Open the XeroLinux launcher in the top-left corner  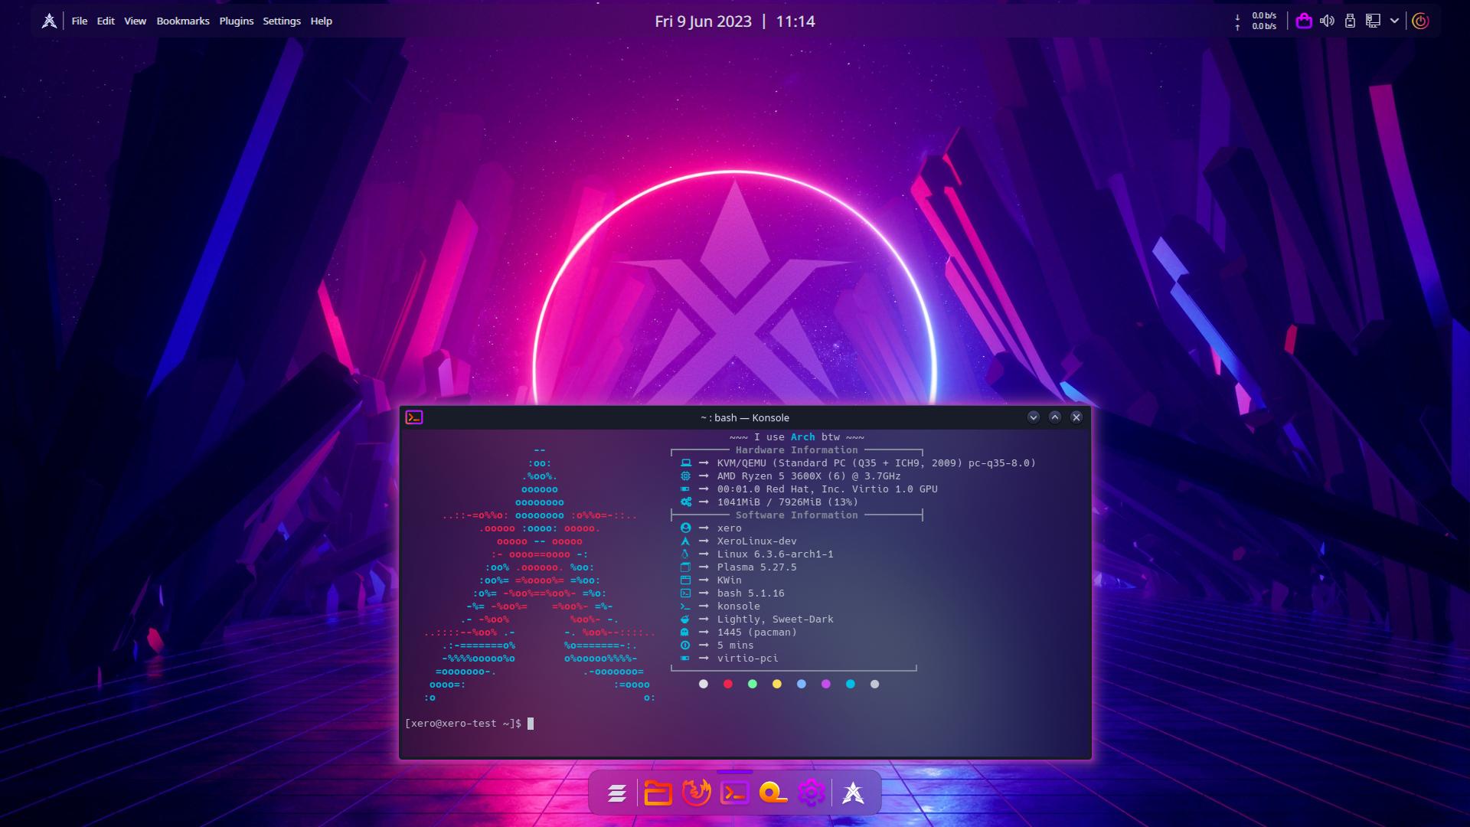pyautogui.click(x=49, y=21)
